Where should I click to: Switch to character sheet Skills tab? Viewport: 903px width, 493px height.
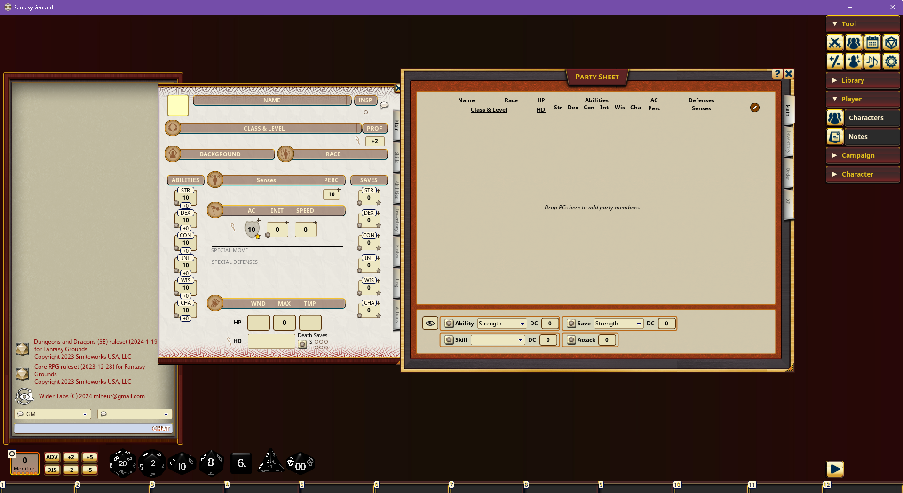click(396, 157)
